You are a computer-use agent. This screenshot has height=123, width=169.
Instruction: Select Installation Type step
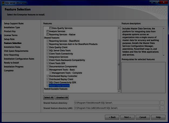[x=12, y=27]
